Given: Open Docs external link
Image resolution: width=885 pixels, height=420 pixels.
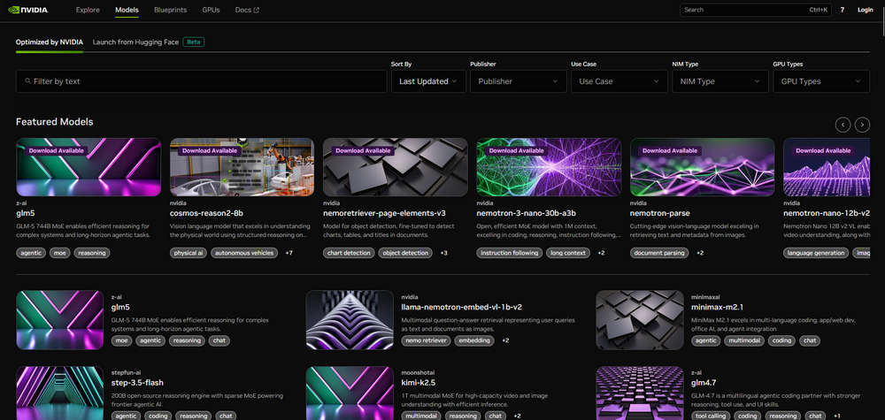Looking at the screenshot, I should [247, 10].
